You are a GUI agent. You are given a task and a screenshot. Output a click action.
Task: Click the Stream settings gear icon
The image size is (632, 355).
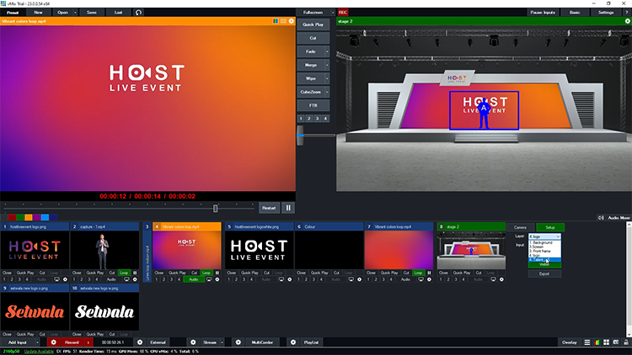[192, 343]
